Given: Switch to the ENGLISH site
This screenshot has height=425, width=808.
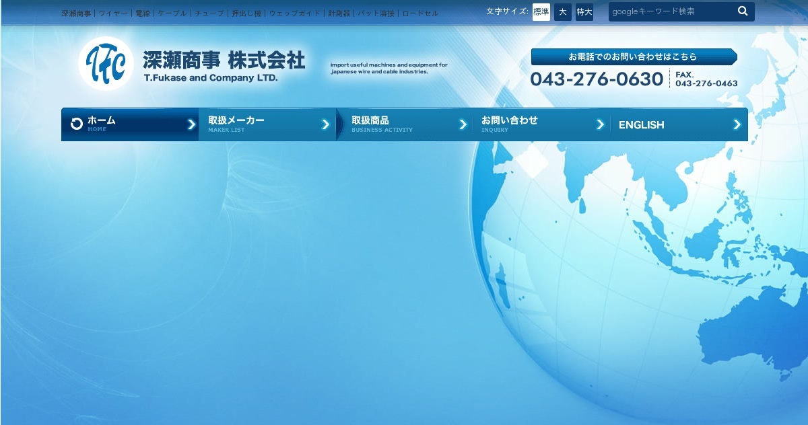Looking at the screenshot, I should [679, 124].
